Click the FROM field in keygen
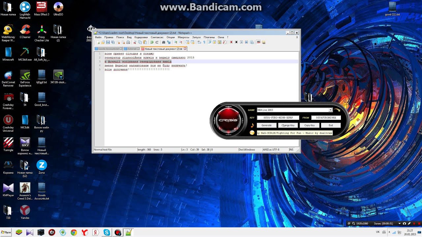This screenshot has height=237, width=422. point(326,118)
